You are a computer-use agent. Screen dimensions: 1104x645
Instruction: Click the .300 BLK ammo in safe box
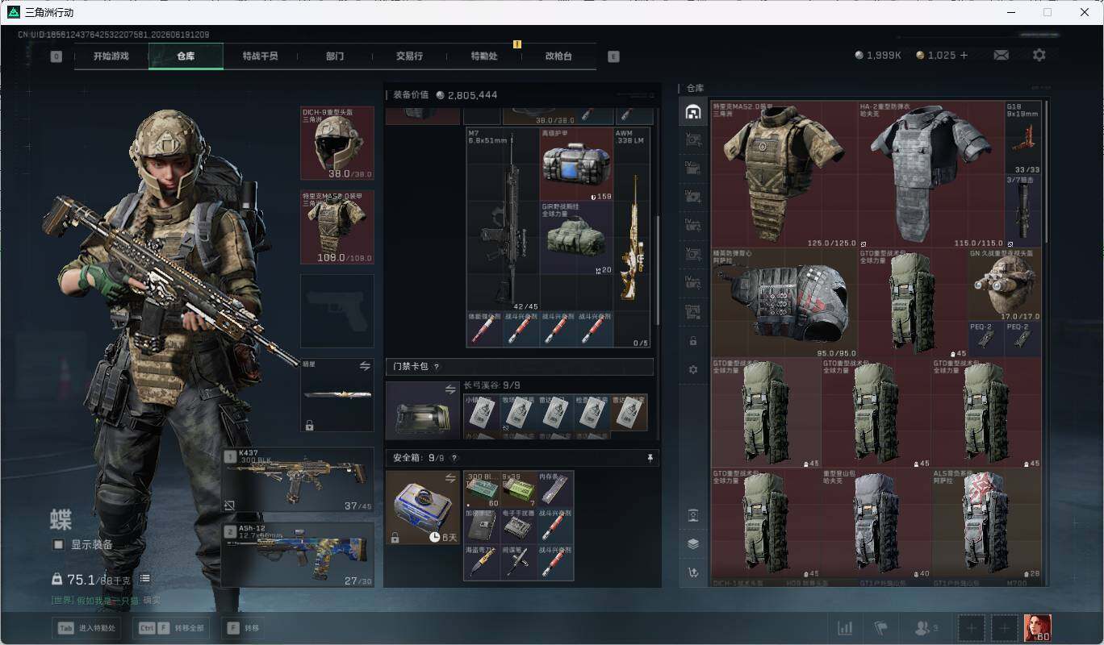[482, 489]
